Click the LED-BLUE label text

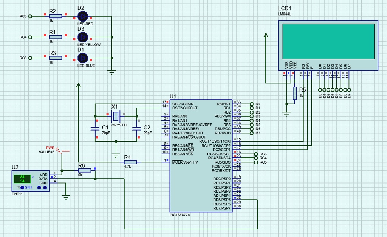coord(86,66)
